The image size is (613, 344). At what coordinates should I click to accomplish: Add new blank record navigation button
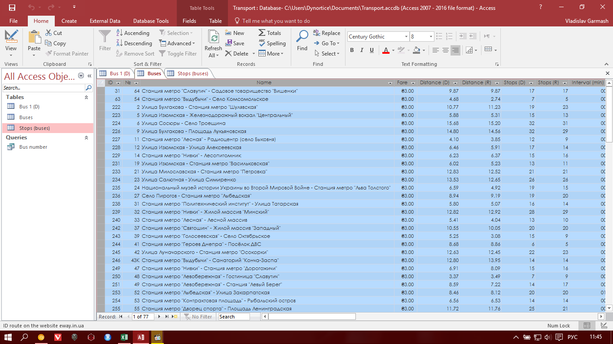(x=175, y=317)
